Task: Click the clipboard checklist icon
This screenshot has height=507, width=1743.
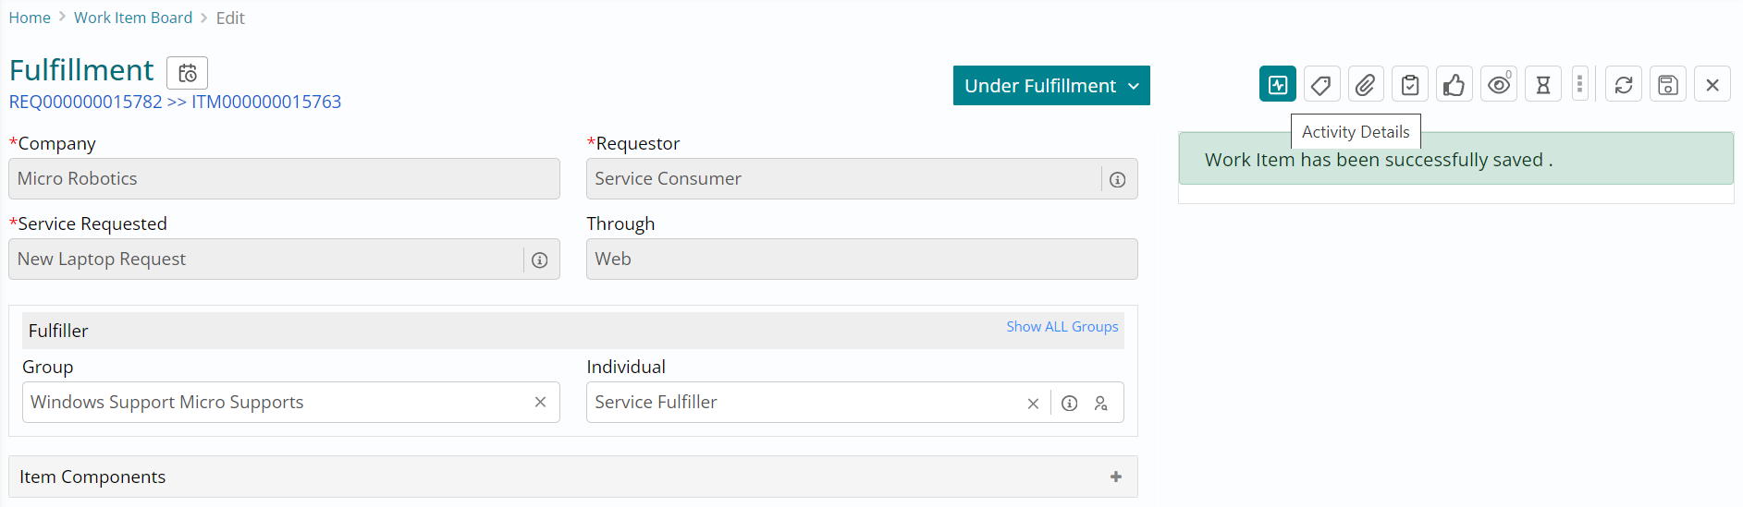Action: (x=1410, y=85)
